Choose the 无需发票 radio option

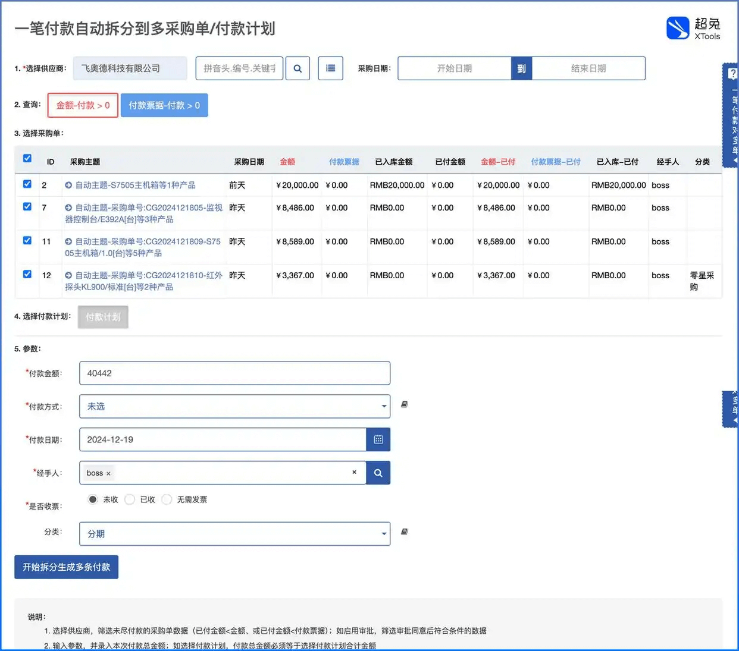[167, 499]
